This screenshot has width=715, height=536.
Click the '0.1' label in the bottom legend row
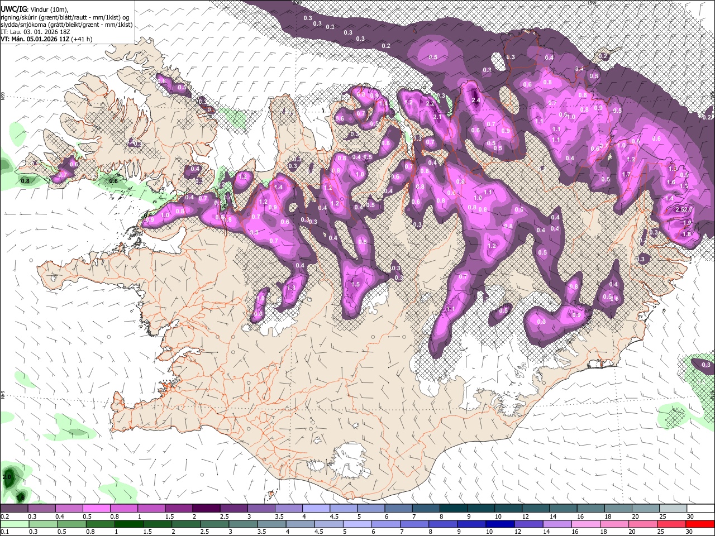click(x=5, y=532)
